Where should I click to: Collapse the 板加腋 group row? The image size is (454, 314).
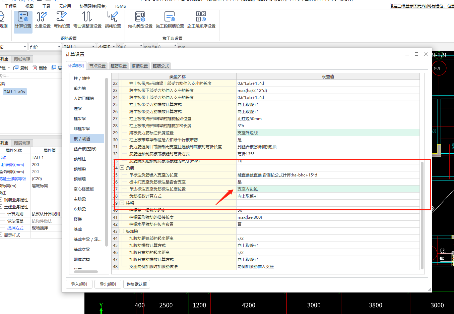122,231
